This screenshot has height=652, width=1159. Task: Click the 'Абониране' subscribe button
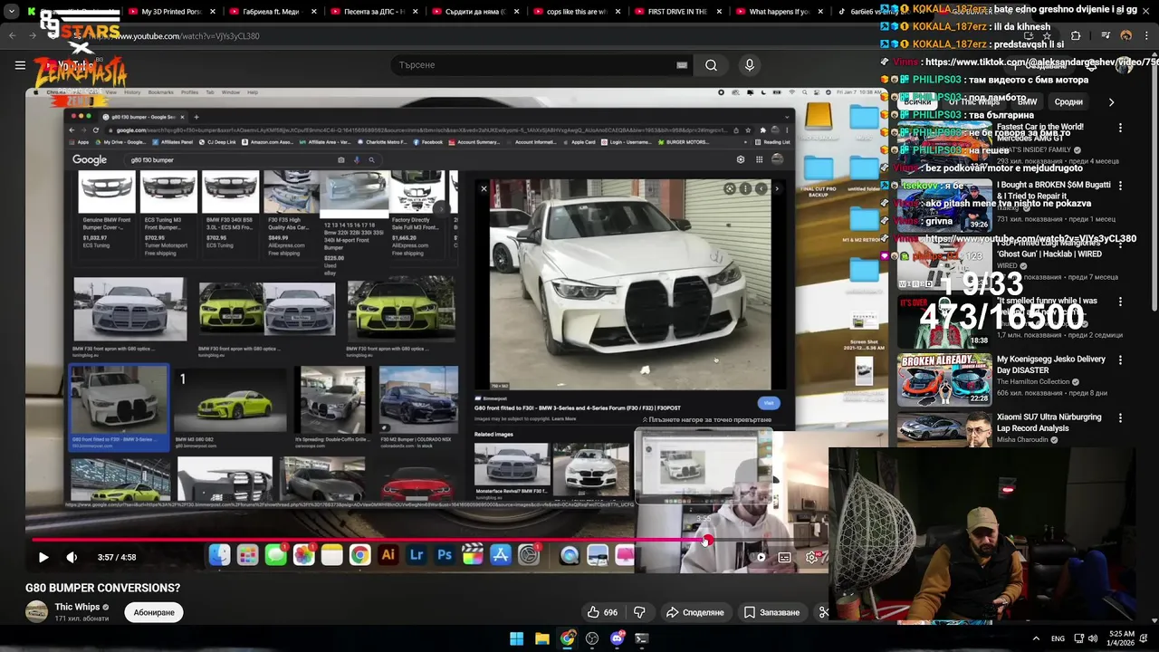tap(154, 612)
